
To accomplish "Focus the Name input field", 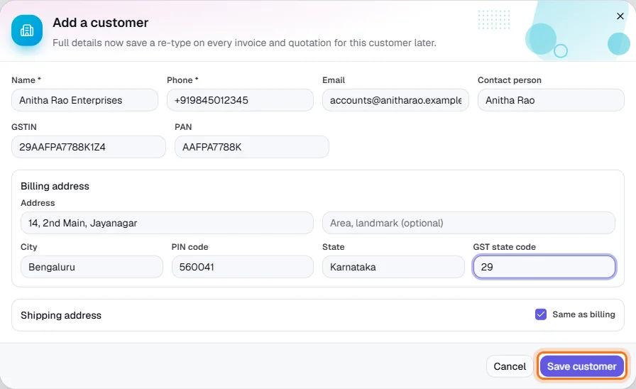I will [84, 100].
